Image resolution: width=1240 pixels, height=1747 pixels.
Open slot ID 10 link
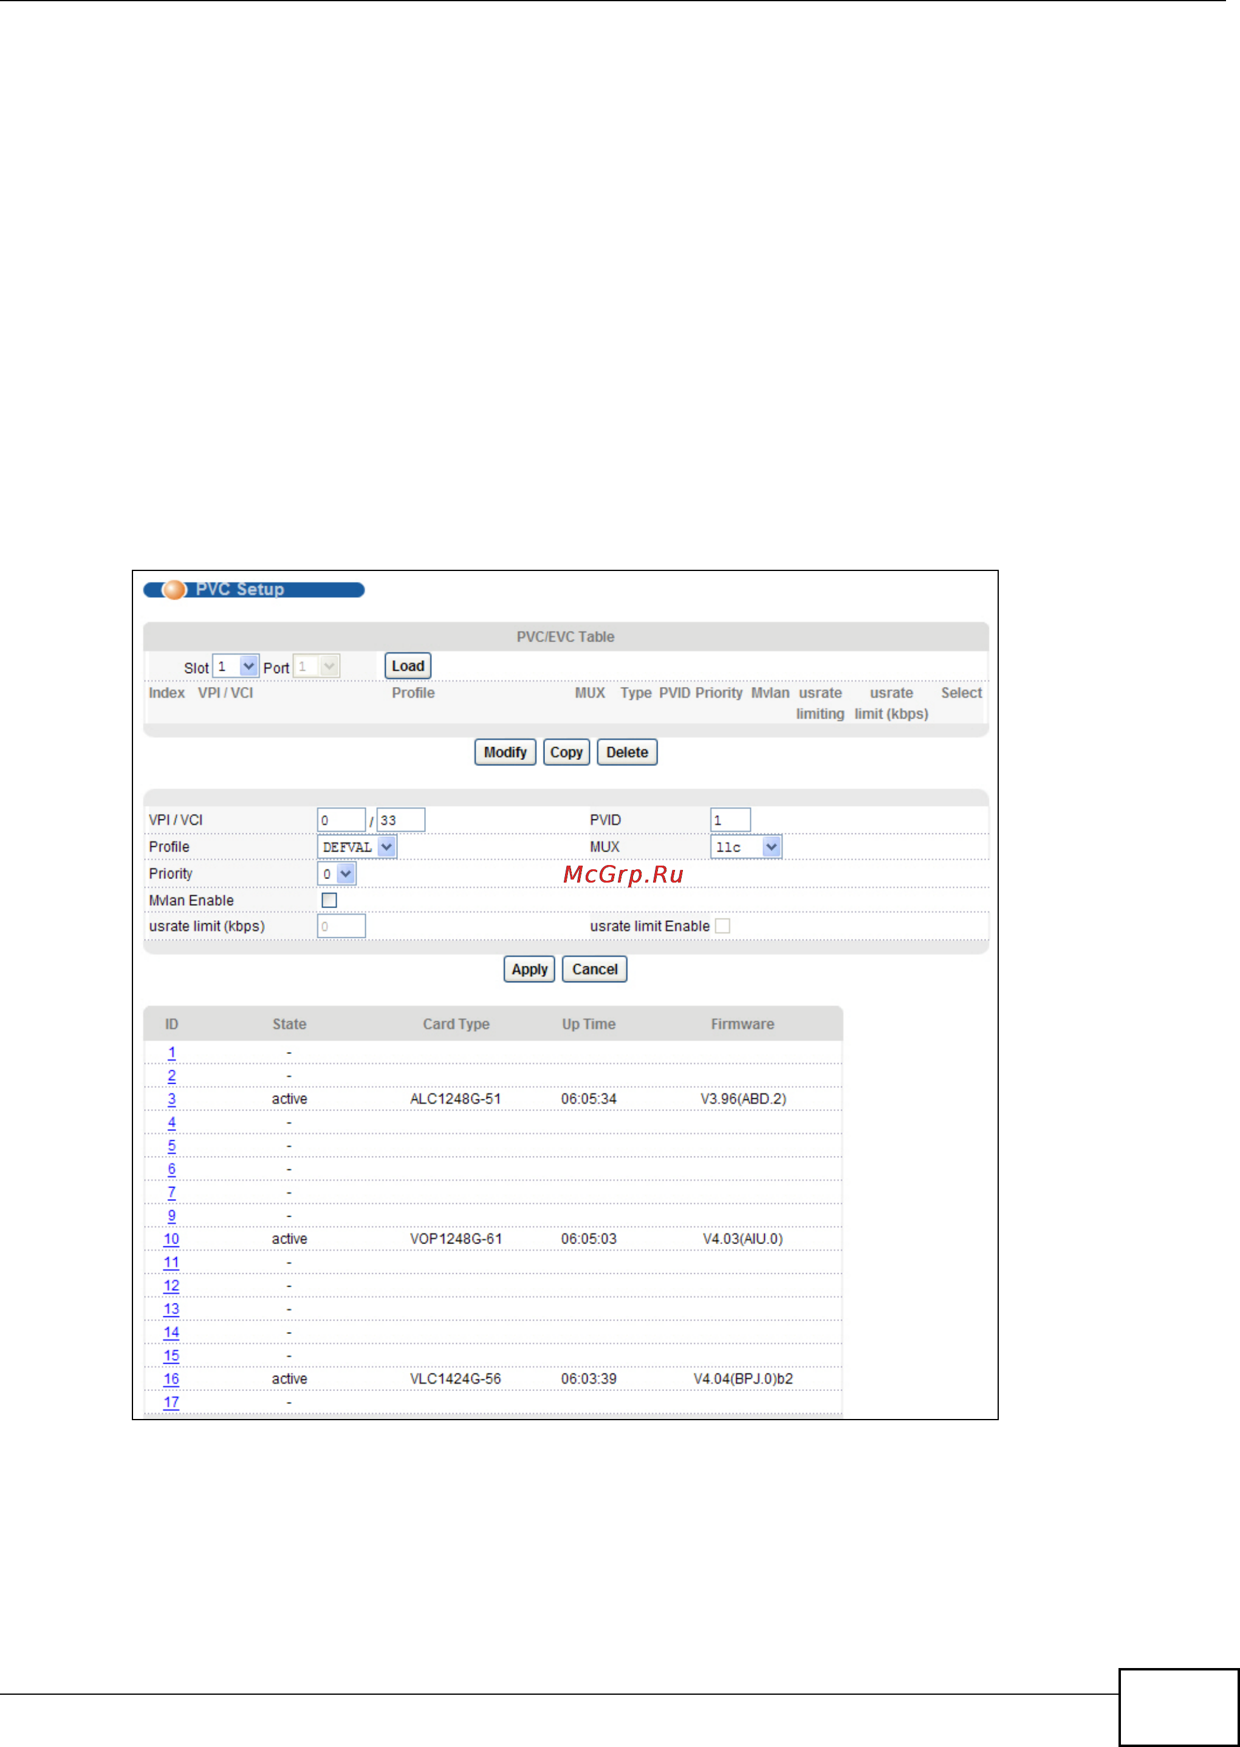pyautogui.click(x=171, y=1238)
